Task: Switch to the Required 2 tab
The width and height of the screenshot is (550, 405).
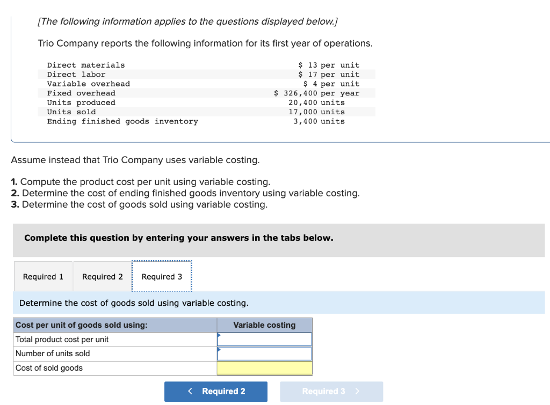Action: point(102,276)
